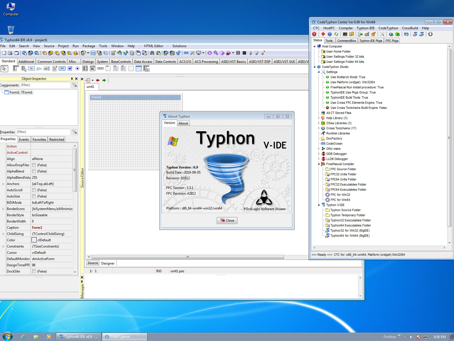Image resolution: width=454 pixels, height=341 pixels.
Task: Click the Properties filter input field
Action: point(43,132)
